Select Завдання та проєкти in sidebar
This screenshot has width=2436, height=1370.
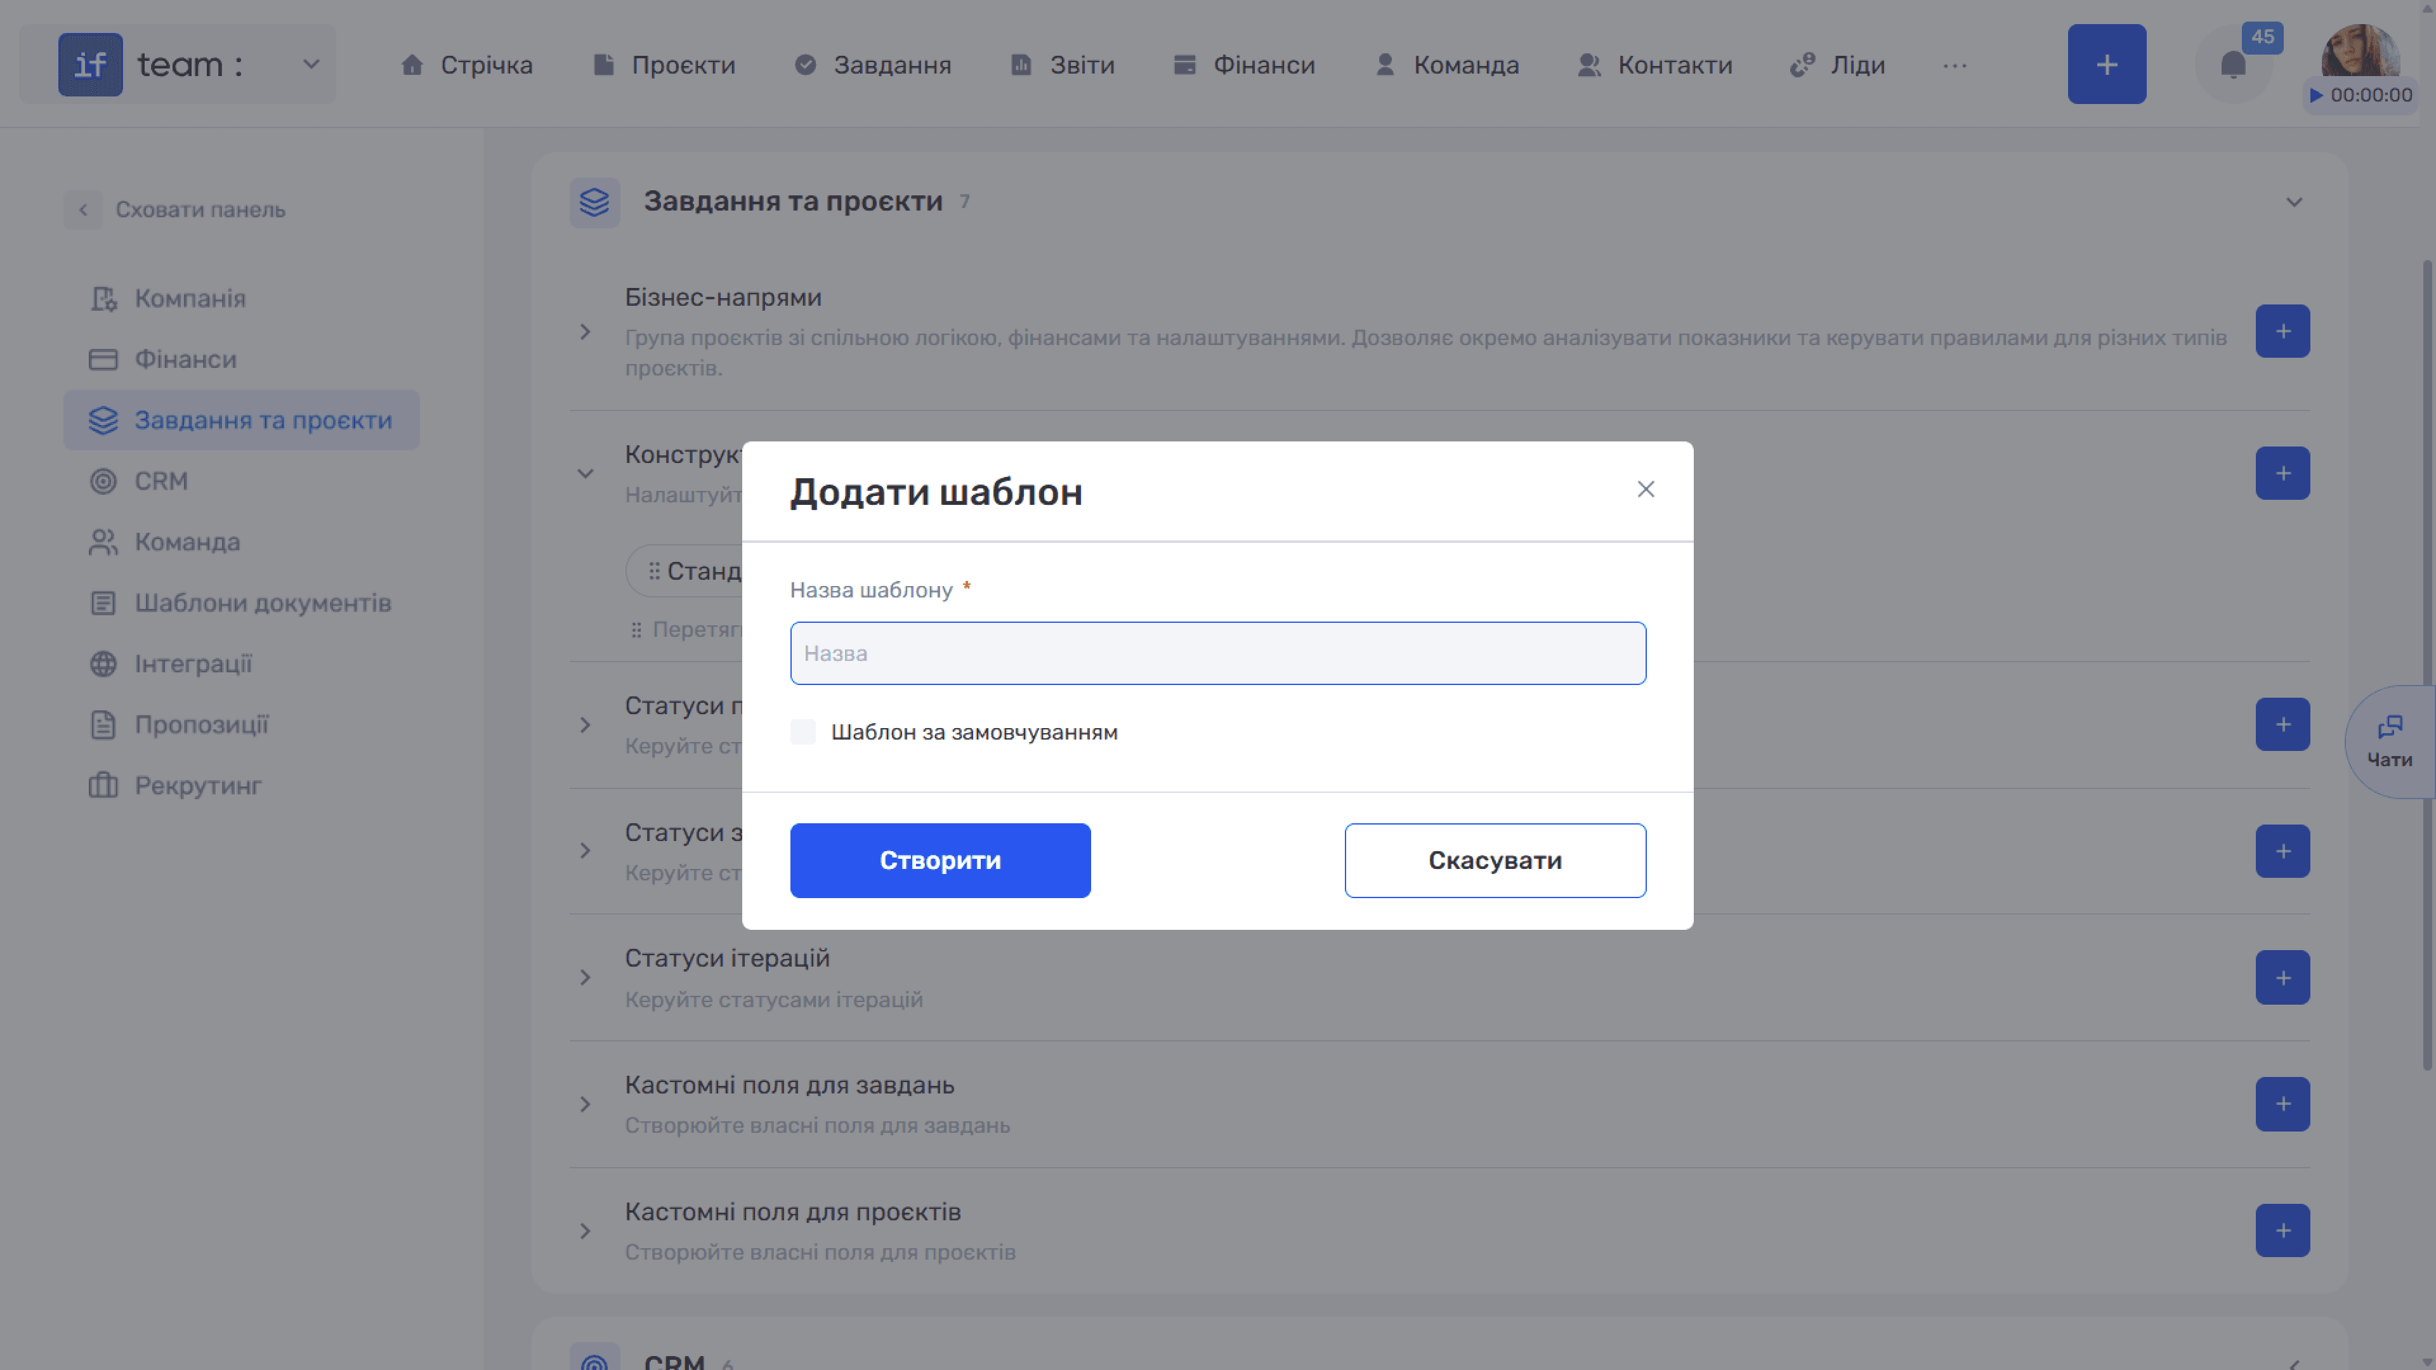(x=241, y=420)
